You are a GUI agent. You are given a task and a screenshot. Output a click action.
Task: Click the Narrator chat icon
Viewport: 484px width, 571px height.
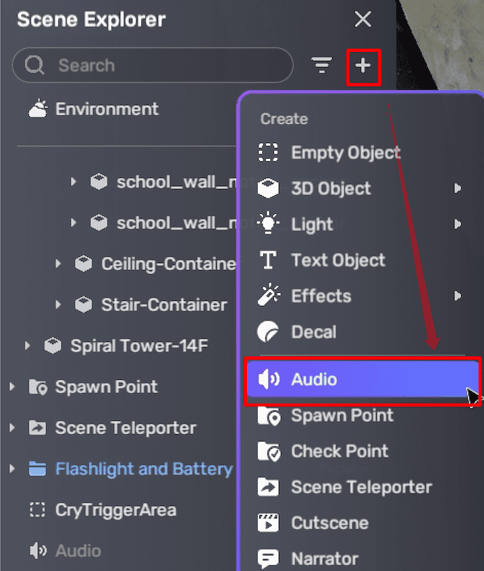coord(268,558)
